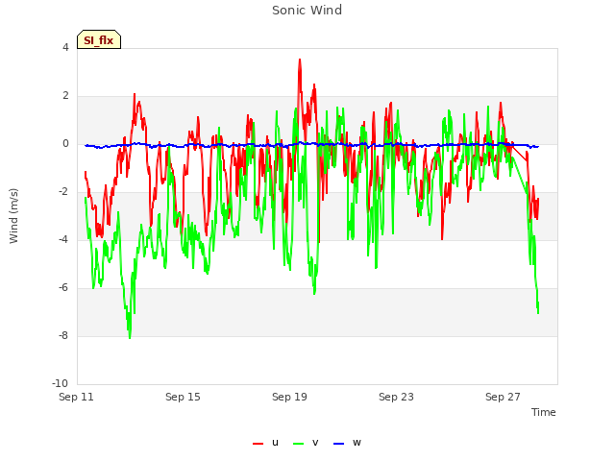
Task: Click the red u peak near Sep 19
Action: pos(300,60)
